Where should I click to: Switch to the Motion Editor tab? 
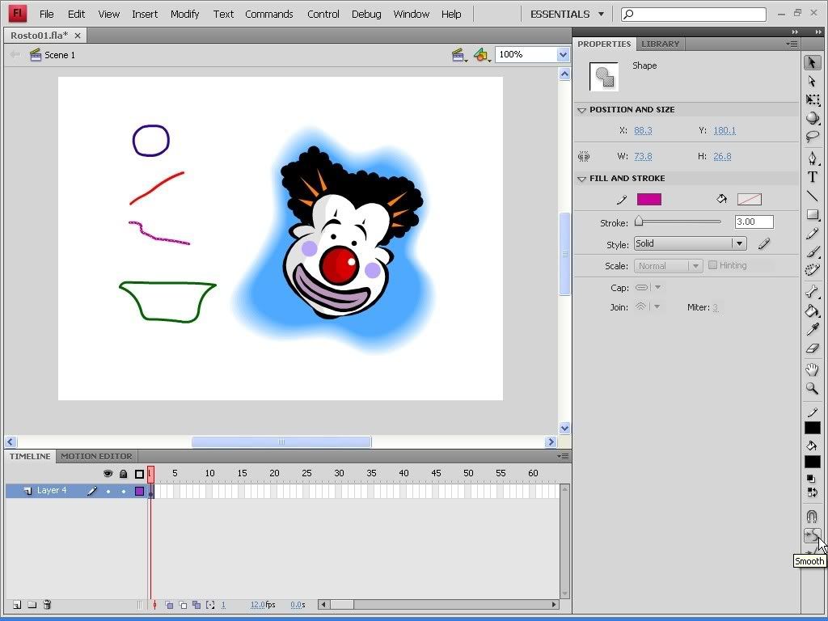[96, 456]
